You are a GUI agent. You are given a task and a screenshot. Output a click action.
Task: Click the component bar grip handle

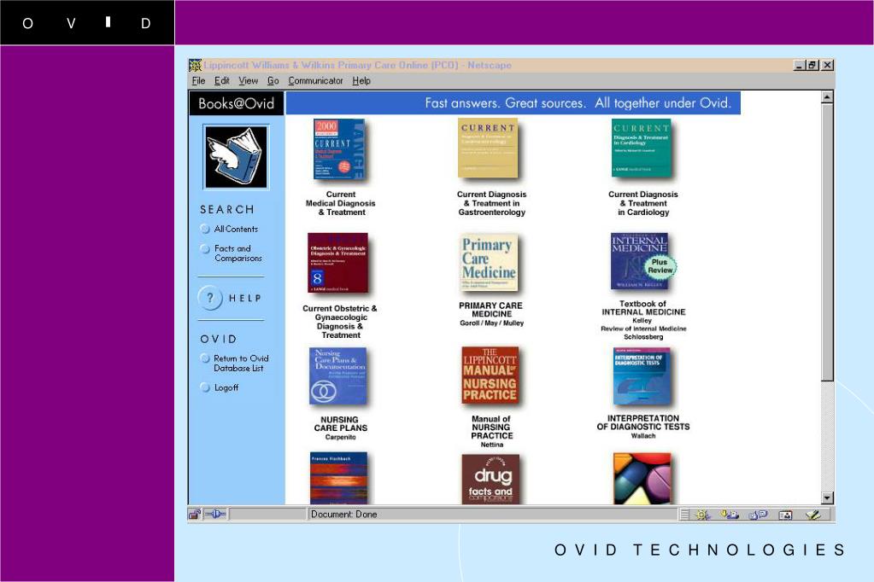684,515
